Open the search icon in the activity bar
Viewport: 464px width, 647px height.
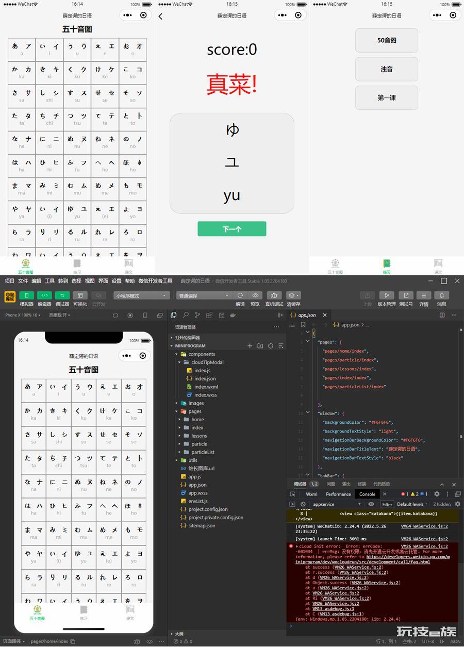(186, 315)
